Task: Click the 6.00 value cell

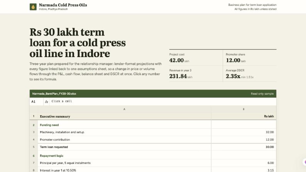Action: [x=243, y=163]
